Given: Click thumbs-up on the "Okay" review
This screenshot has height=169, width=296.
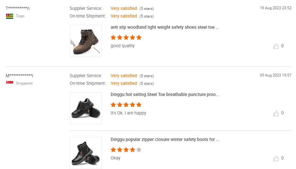Looking at the screenshot, I should point(276,158).
